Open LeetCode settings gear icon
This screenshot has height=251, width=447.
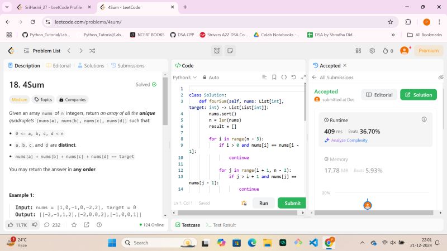(372, 51)
